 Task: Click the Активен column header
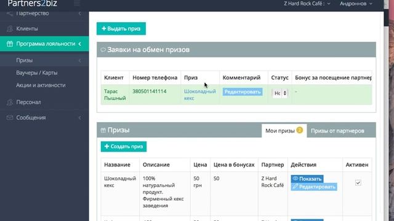(357, 165)
